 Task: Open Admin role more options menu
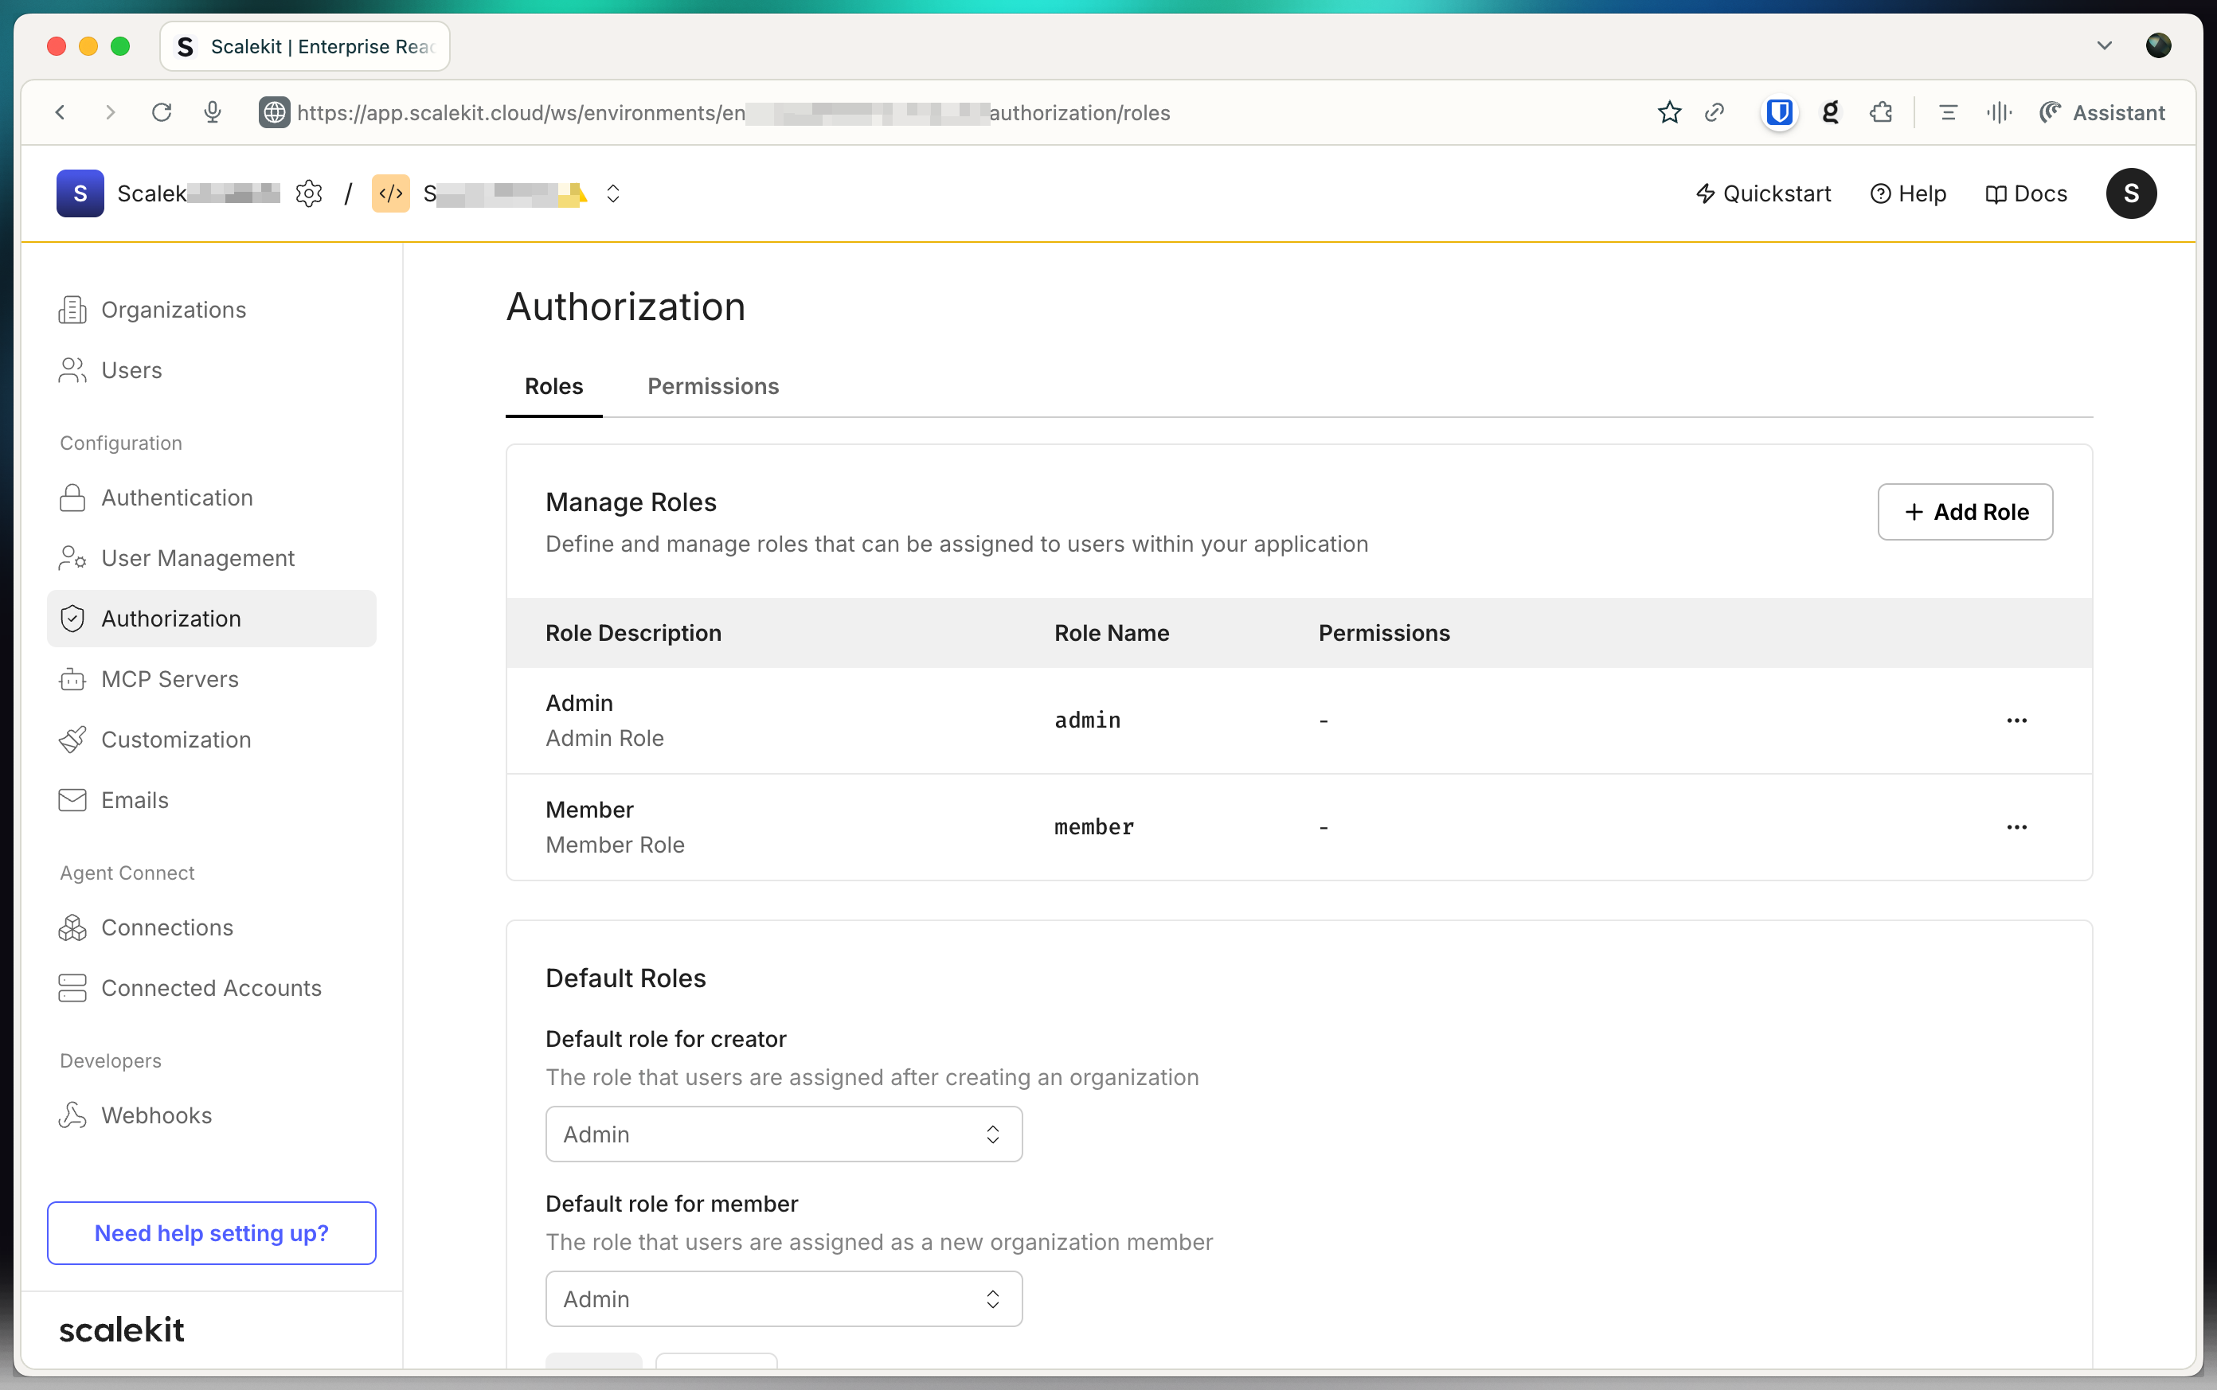(2016, 720)
